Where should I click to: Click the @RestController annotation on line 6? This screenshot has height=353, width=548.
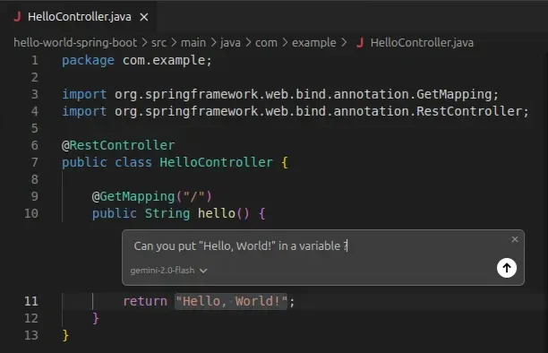[118, 145]
